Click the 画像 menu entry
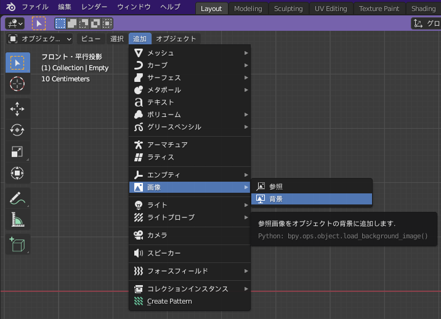Screen dimensions: 441x319 click(190, 187)
